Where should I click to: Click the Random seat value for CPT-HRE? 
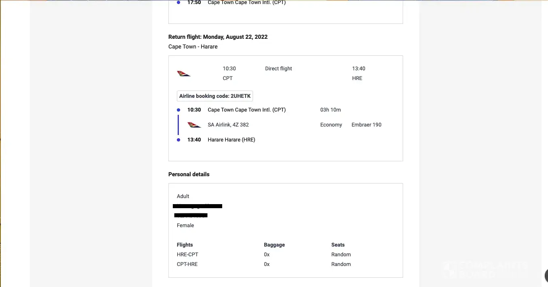[341, 264]
